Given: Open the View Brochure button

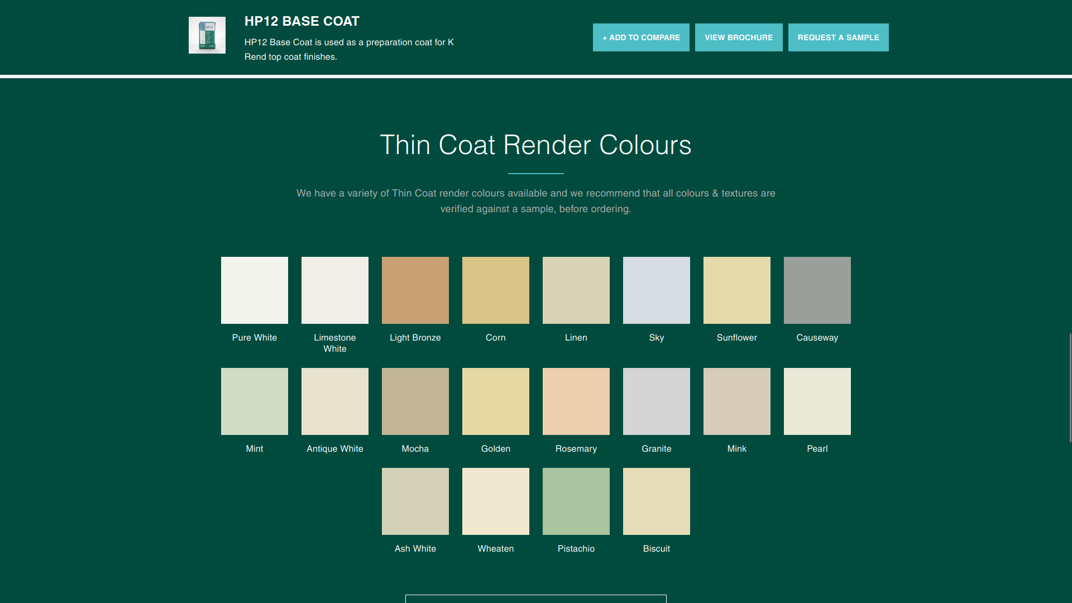Looking at the screenshot, I should coord(739,37).
